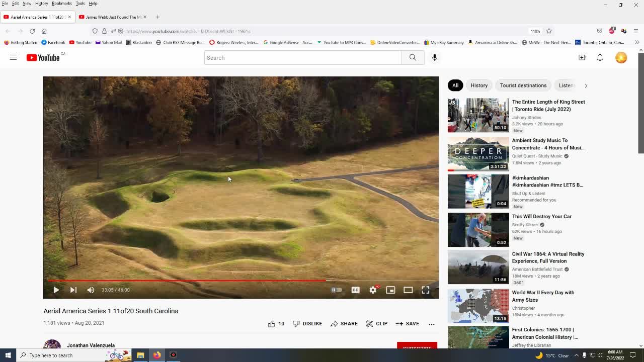Open Civil War 1864 Virtual Reality thumbnail
Image resolution: width=644 pixels, height=362 pixels.
478,267
